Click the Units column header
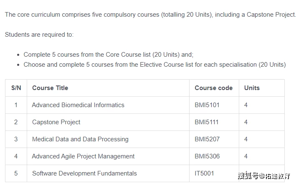The image size is (296, 183). point(252,88)
